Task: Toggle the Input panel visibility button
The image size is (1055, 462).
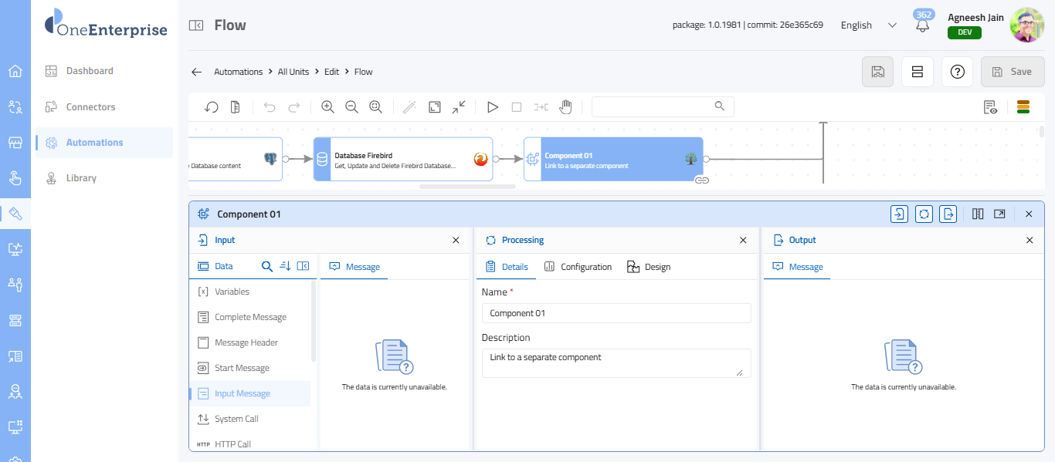Action: [899, 214]
